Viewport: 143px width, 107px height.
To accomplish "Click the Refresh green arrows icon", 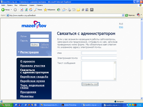I will pyautogui.click(x=26, y=10).
